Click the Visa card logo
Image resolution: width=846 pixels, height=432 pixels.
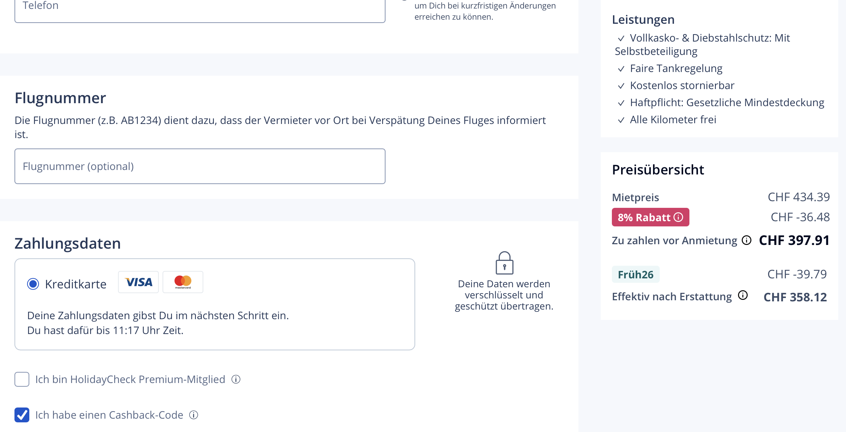[x=138, y=282]
